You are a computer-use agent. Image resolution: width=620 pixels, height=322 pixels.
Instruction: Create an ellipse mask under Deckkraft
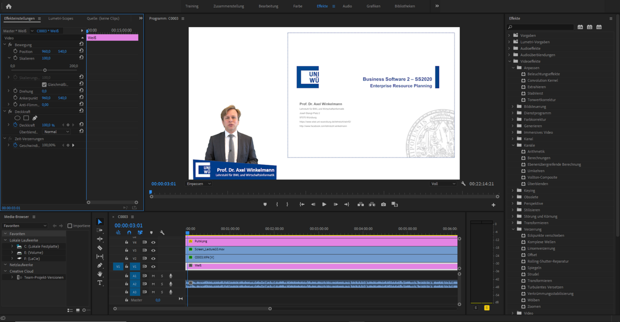17,118
